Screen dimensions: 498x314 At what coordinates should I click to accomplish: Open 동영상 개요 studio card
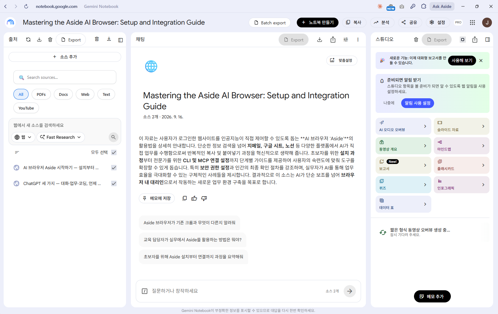click(x=403, y=146)
